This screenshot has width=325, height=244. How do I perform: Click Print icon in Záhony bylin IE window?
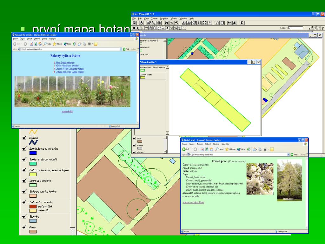tap(85, 44)
